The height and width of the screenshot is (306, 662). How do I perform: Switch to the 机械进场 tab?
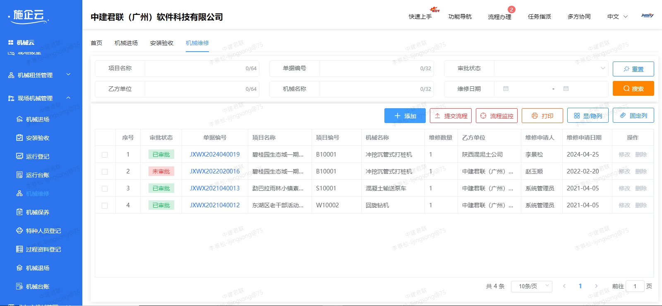point(126,43)
